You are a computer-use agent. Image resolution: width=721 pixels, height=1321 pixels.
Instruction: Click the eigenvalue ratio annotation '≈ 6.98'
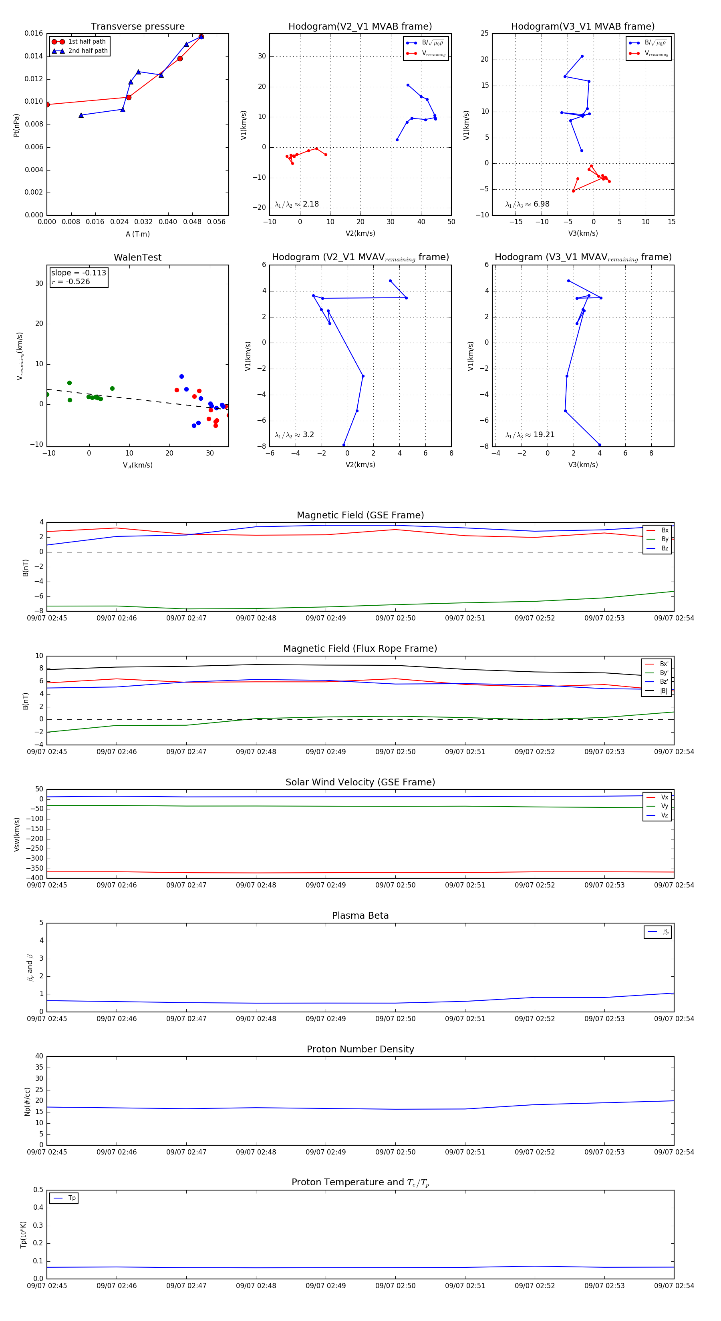pos(527,204)
